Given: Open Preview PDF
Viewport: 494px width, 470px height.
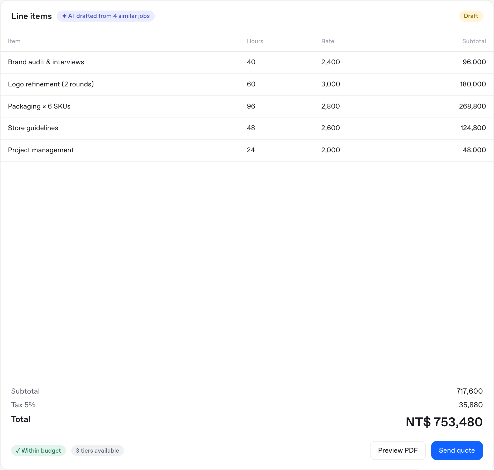Looking at the screenshot, I should coord(398,451).
